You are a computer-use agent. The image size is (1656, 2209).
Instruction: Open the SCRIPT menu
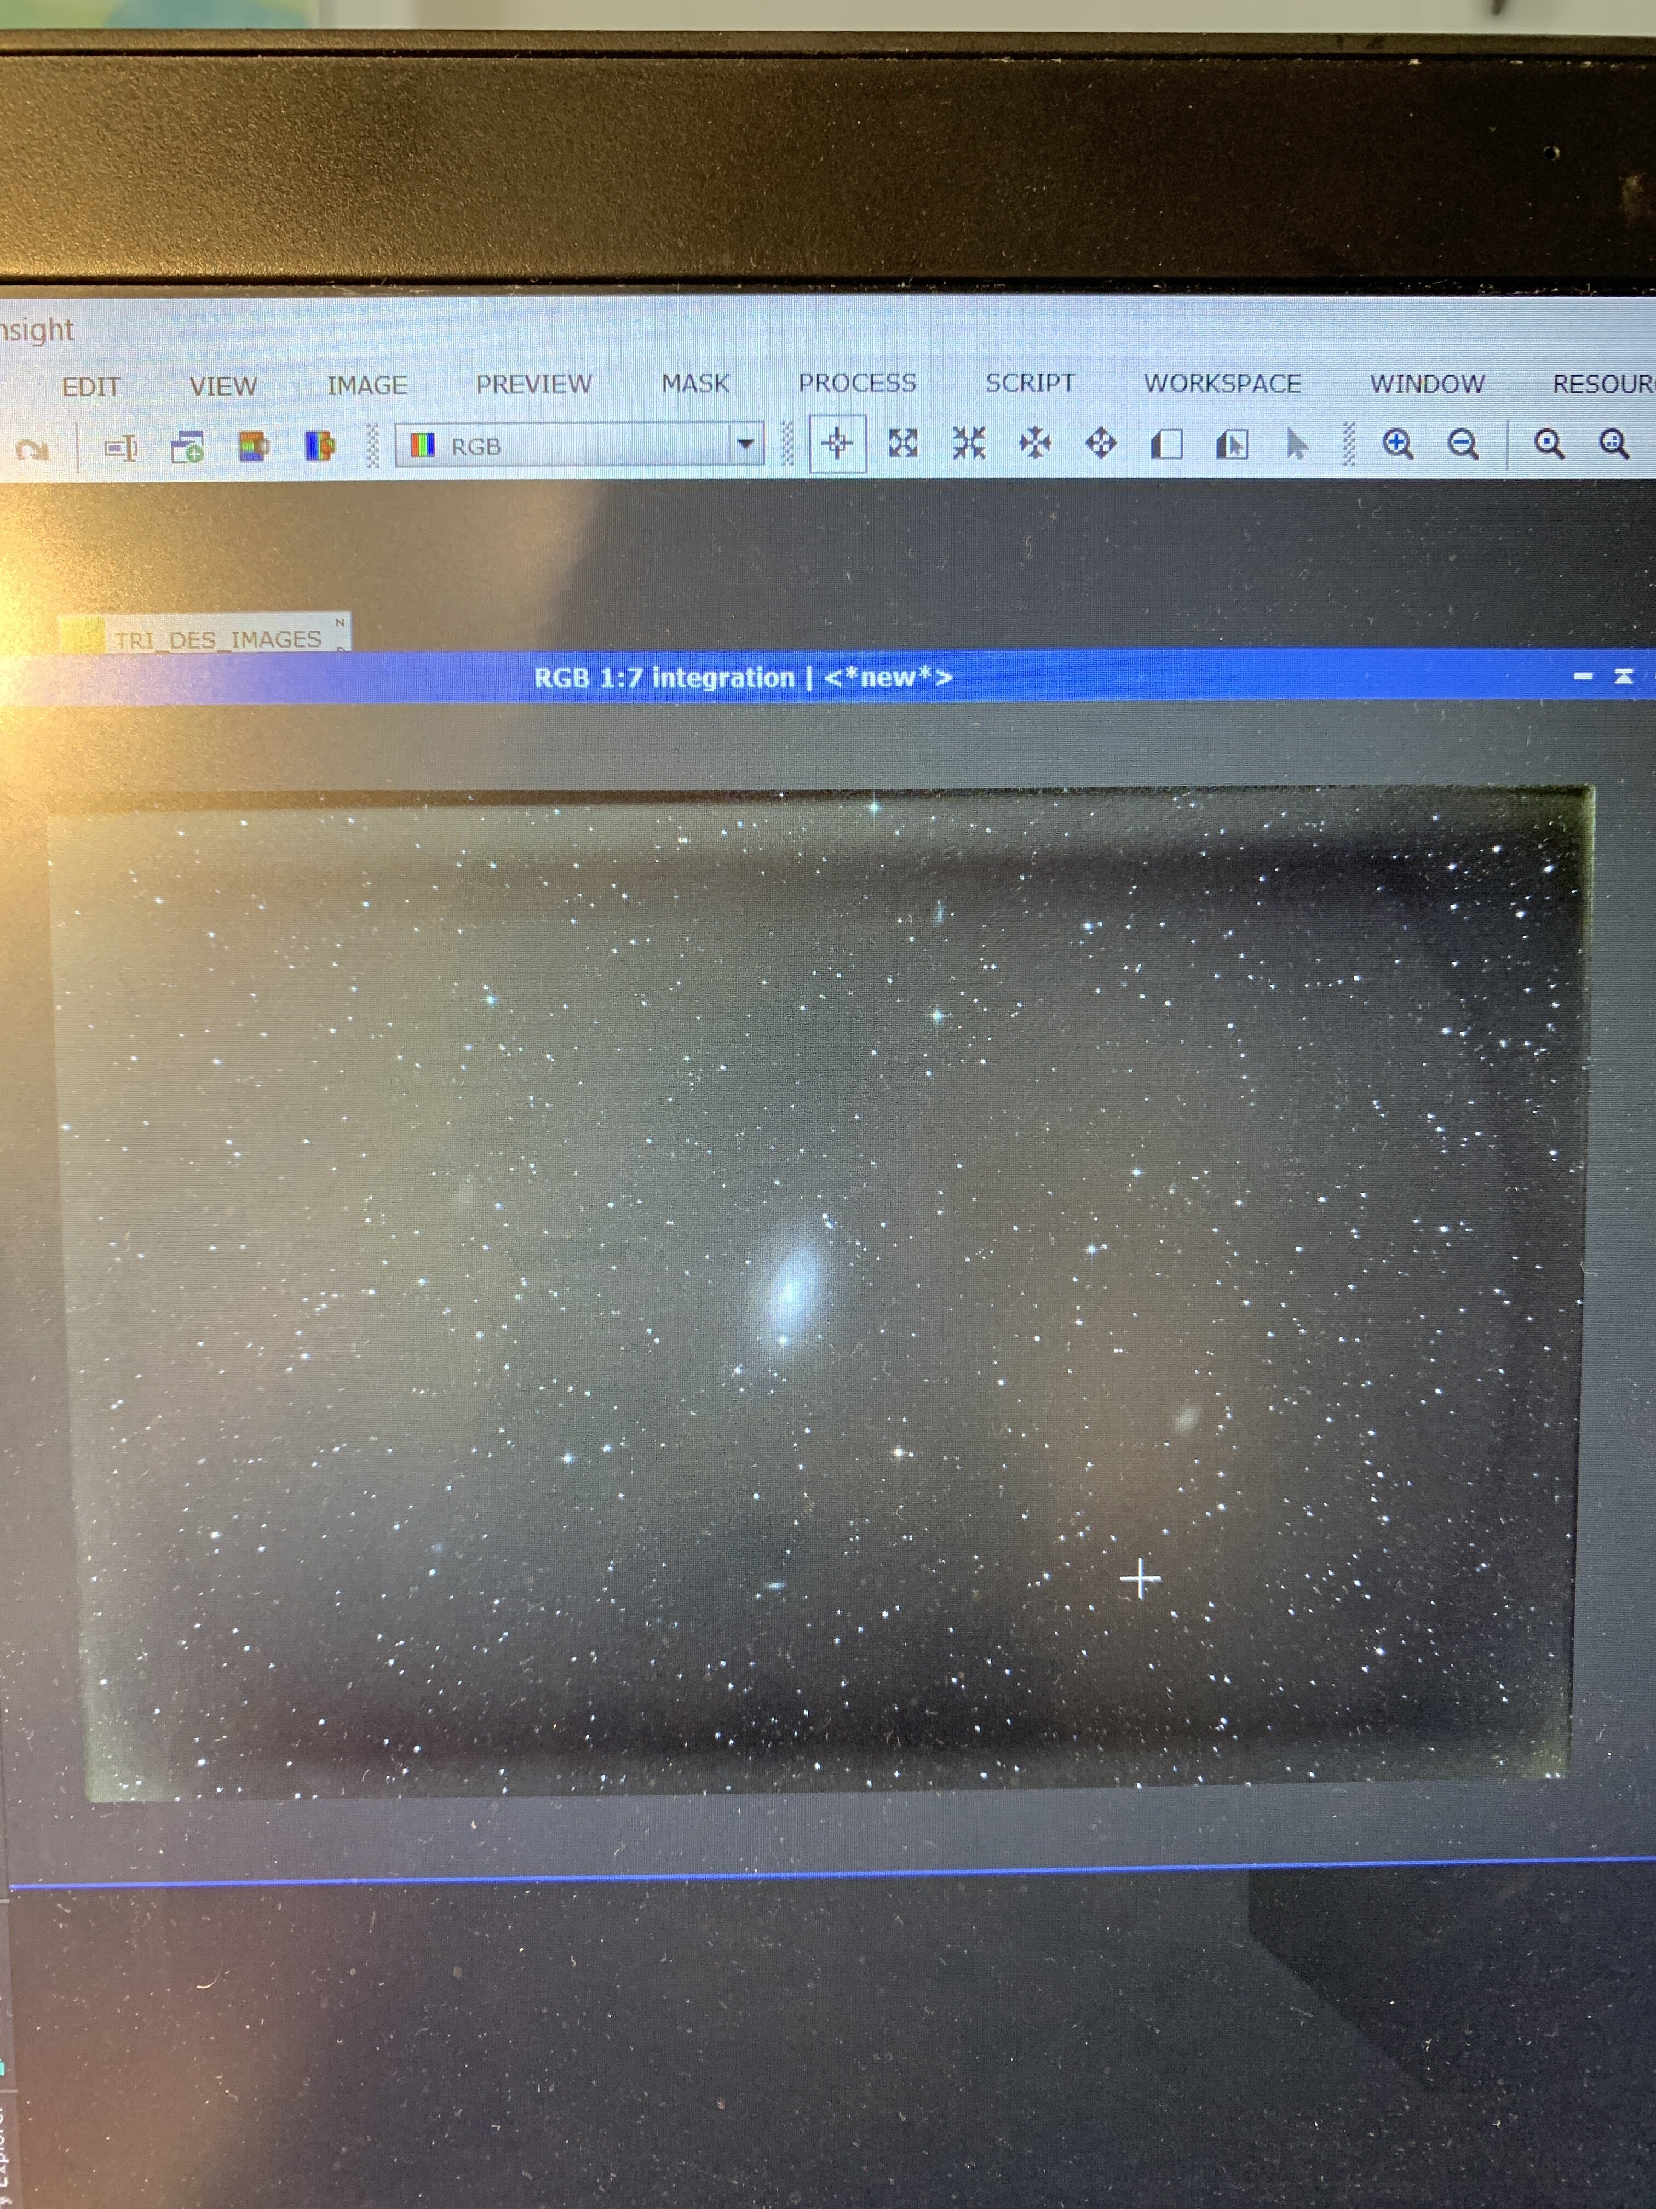pyautogui.click(x=1029, y=384)
